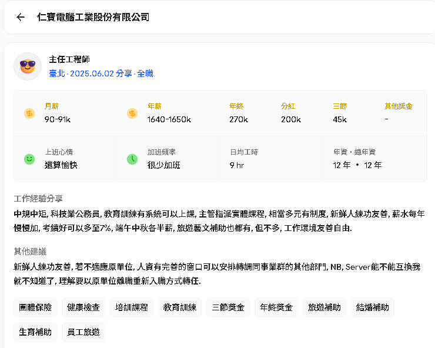Click the paragraph starting 新鮮人練功友善, 若不適應原單位
The height and width of the screenshot is (348, 435).
217,274
